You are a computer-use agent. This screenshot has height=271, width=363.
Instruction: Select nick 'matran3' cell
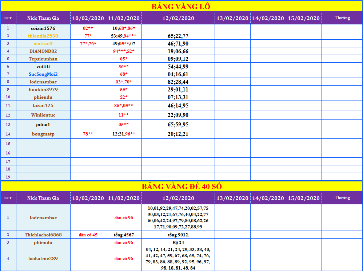(x=43, y=43)
